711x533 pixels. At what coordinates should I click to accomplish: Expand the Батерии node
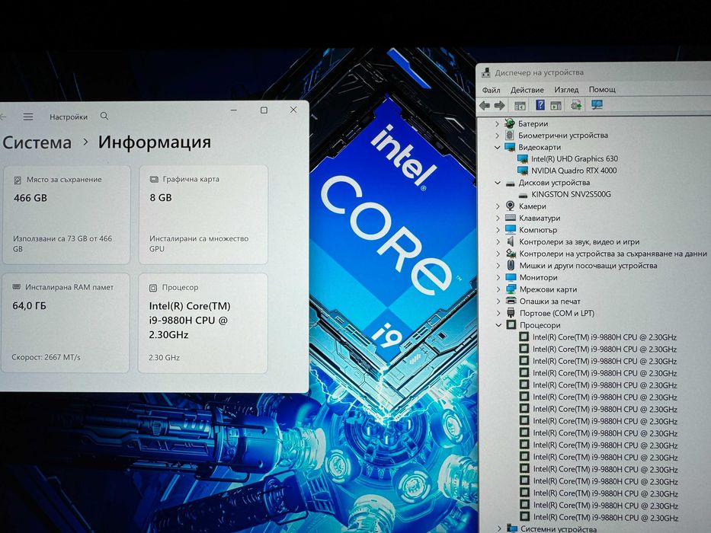tap(497, 123)
